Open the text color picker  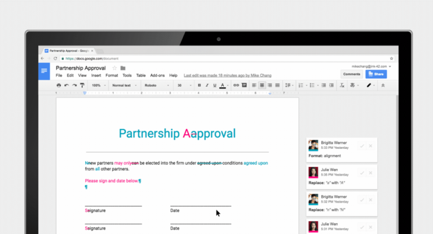pyautogui.click(x=224, y=85)
